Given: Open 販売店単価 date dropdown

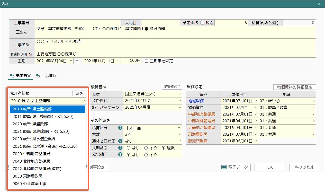Looking at the screenshot, I should click(255, 141).
